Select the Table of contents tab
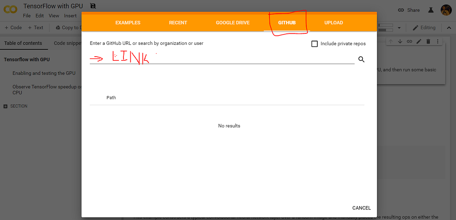Viewport: 456px width, 220px height. [x=23, y=43]
